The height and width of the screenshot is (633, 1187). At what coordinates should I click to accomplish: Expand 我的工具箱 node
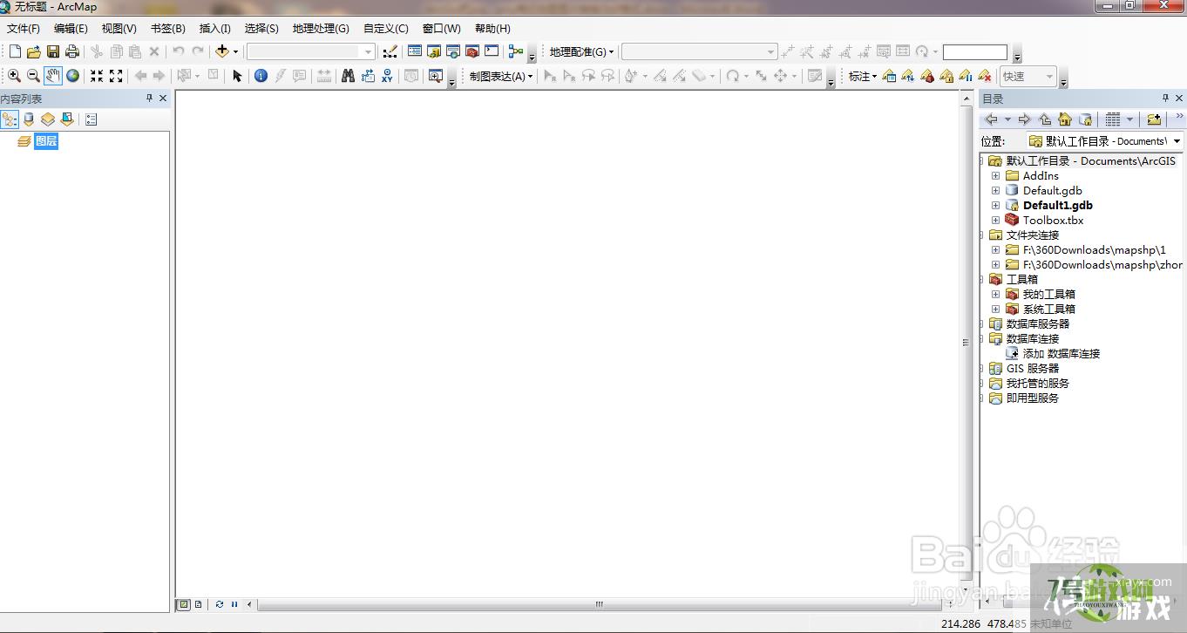tap(995, 295)
